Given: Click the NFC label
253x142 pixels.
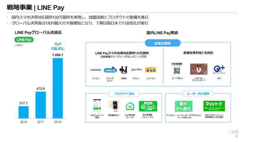Looking at the screenshot, I should 219,78.
